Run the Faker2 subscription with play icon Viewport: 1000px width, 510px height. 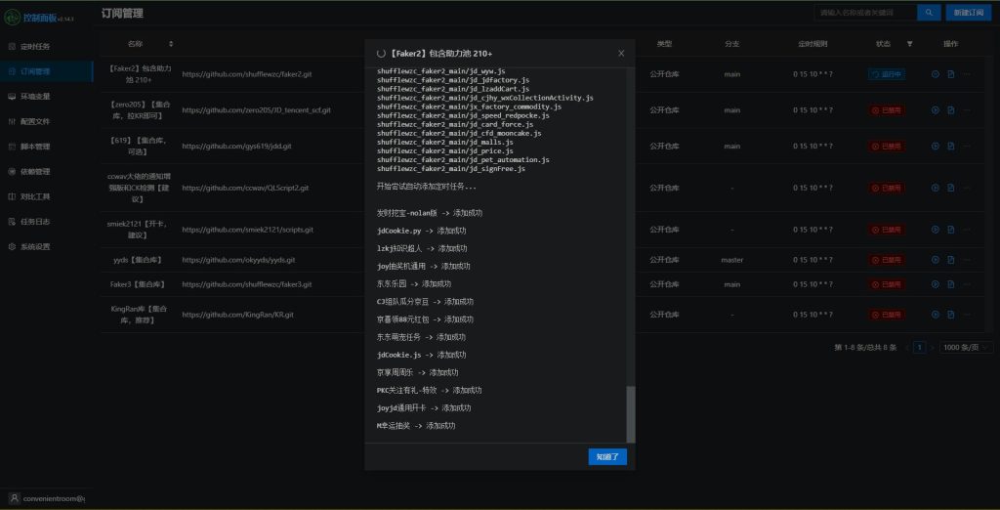point(935,74)
